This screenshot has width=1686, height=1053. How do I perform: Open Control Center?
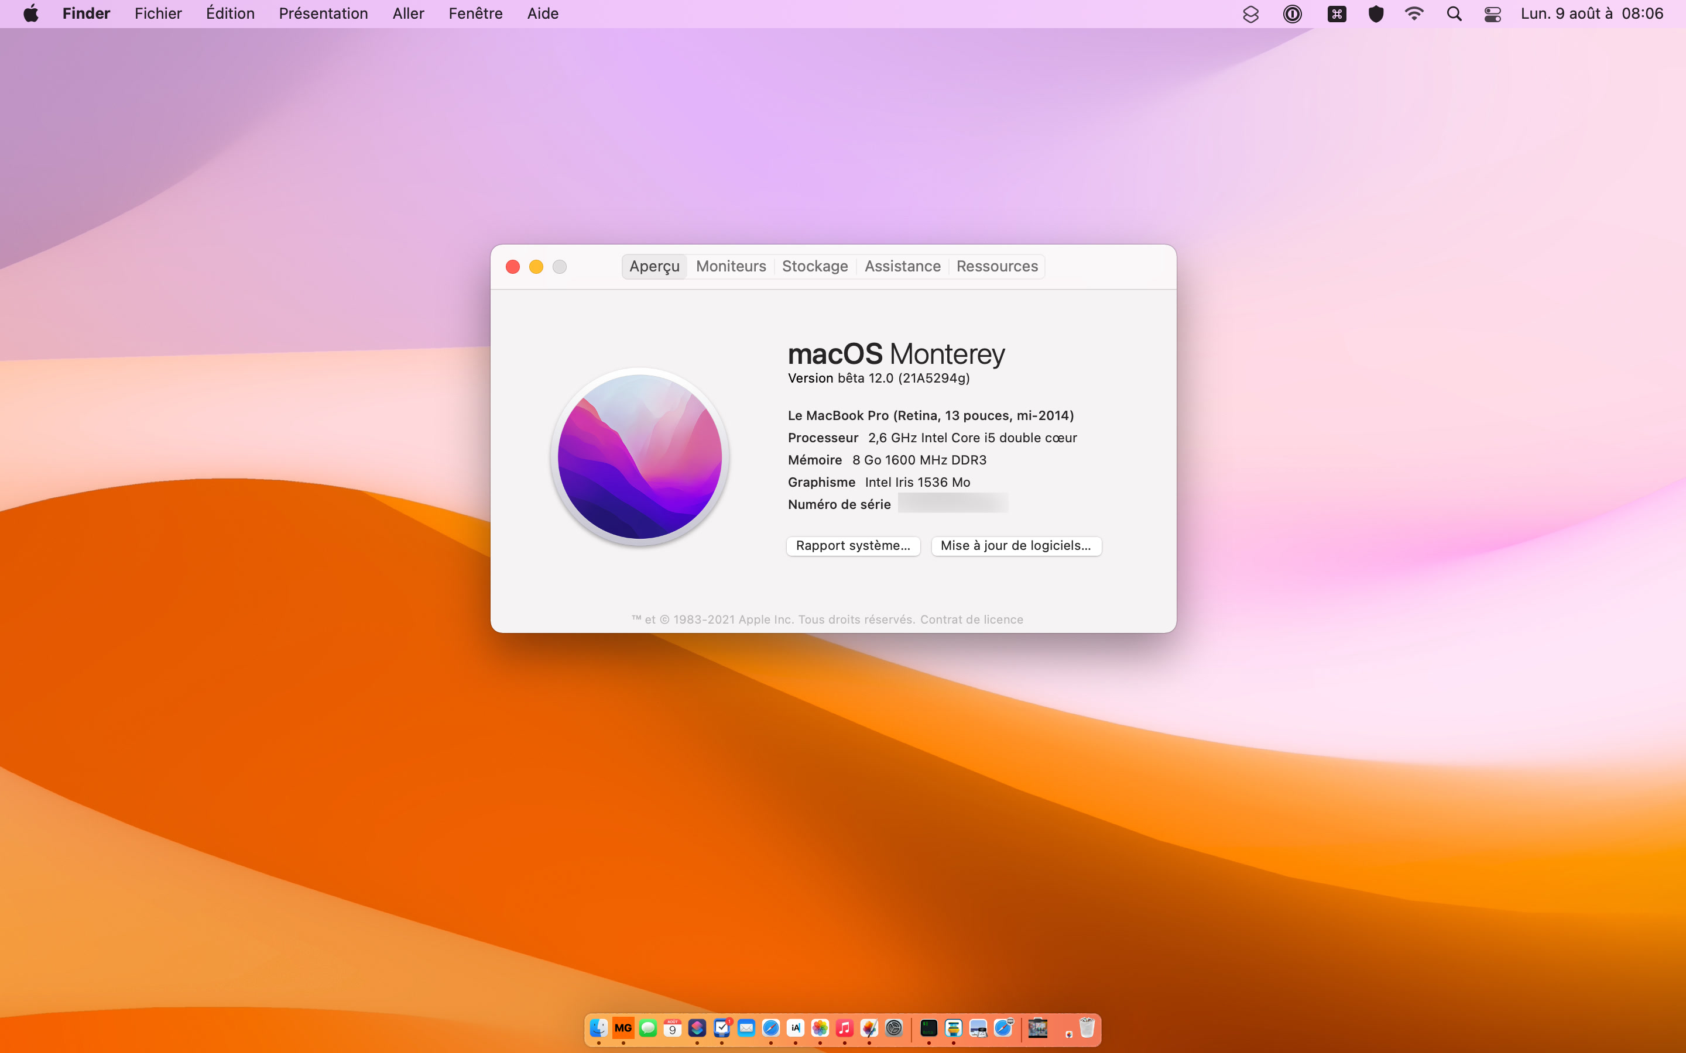(1492, 14)
